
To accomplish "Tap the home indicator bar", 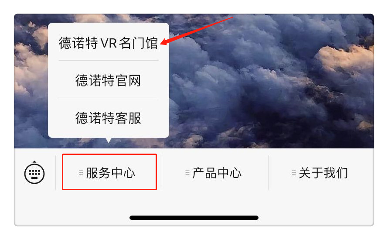I will [194, 218].
